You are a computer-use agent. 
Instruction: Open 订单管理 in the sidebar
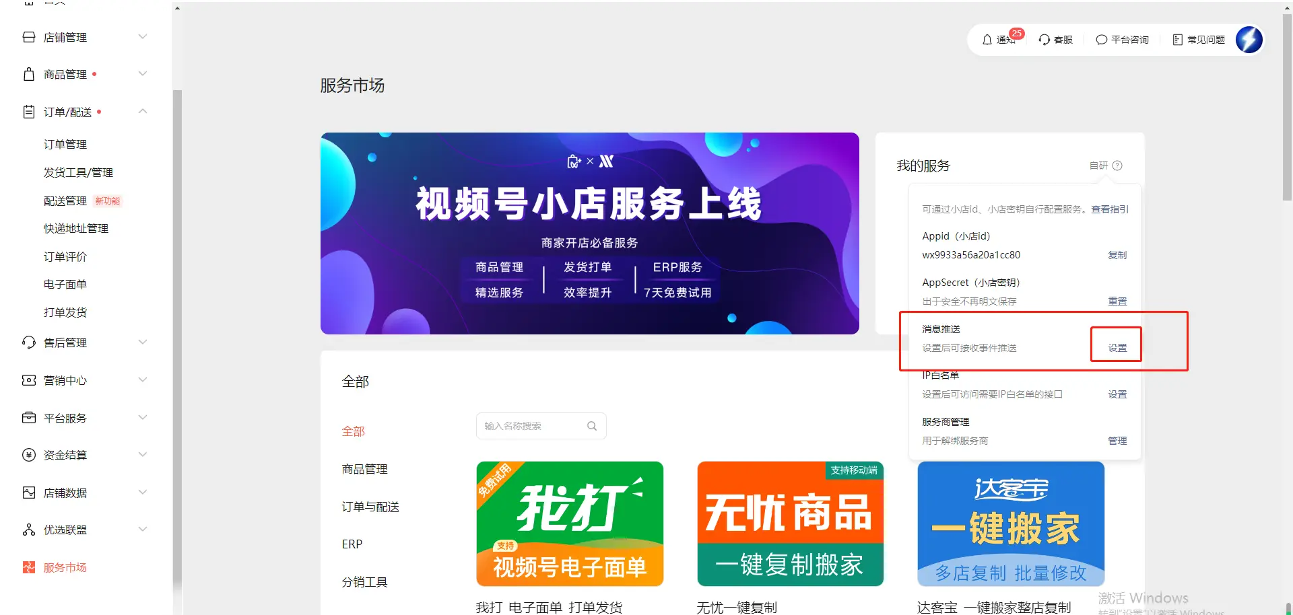(x=65, y=145)
